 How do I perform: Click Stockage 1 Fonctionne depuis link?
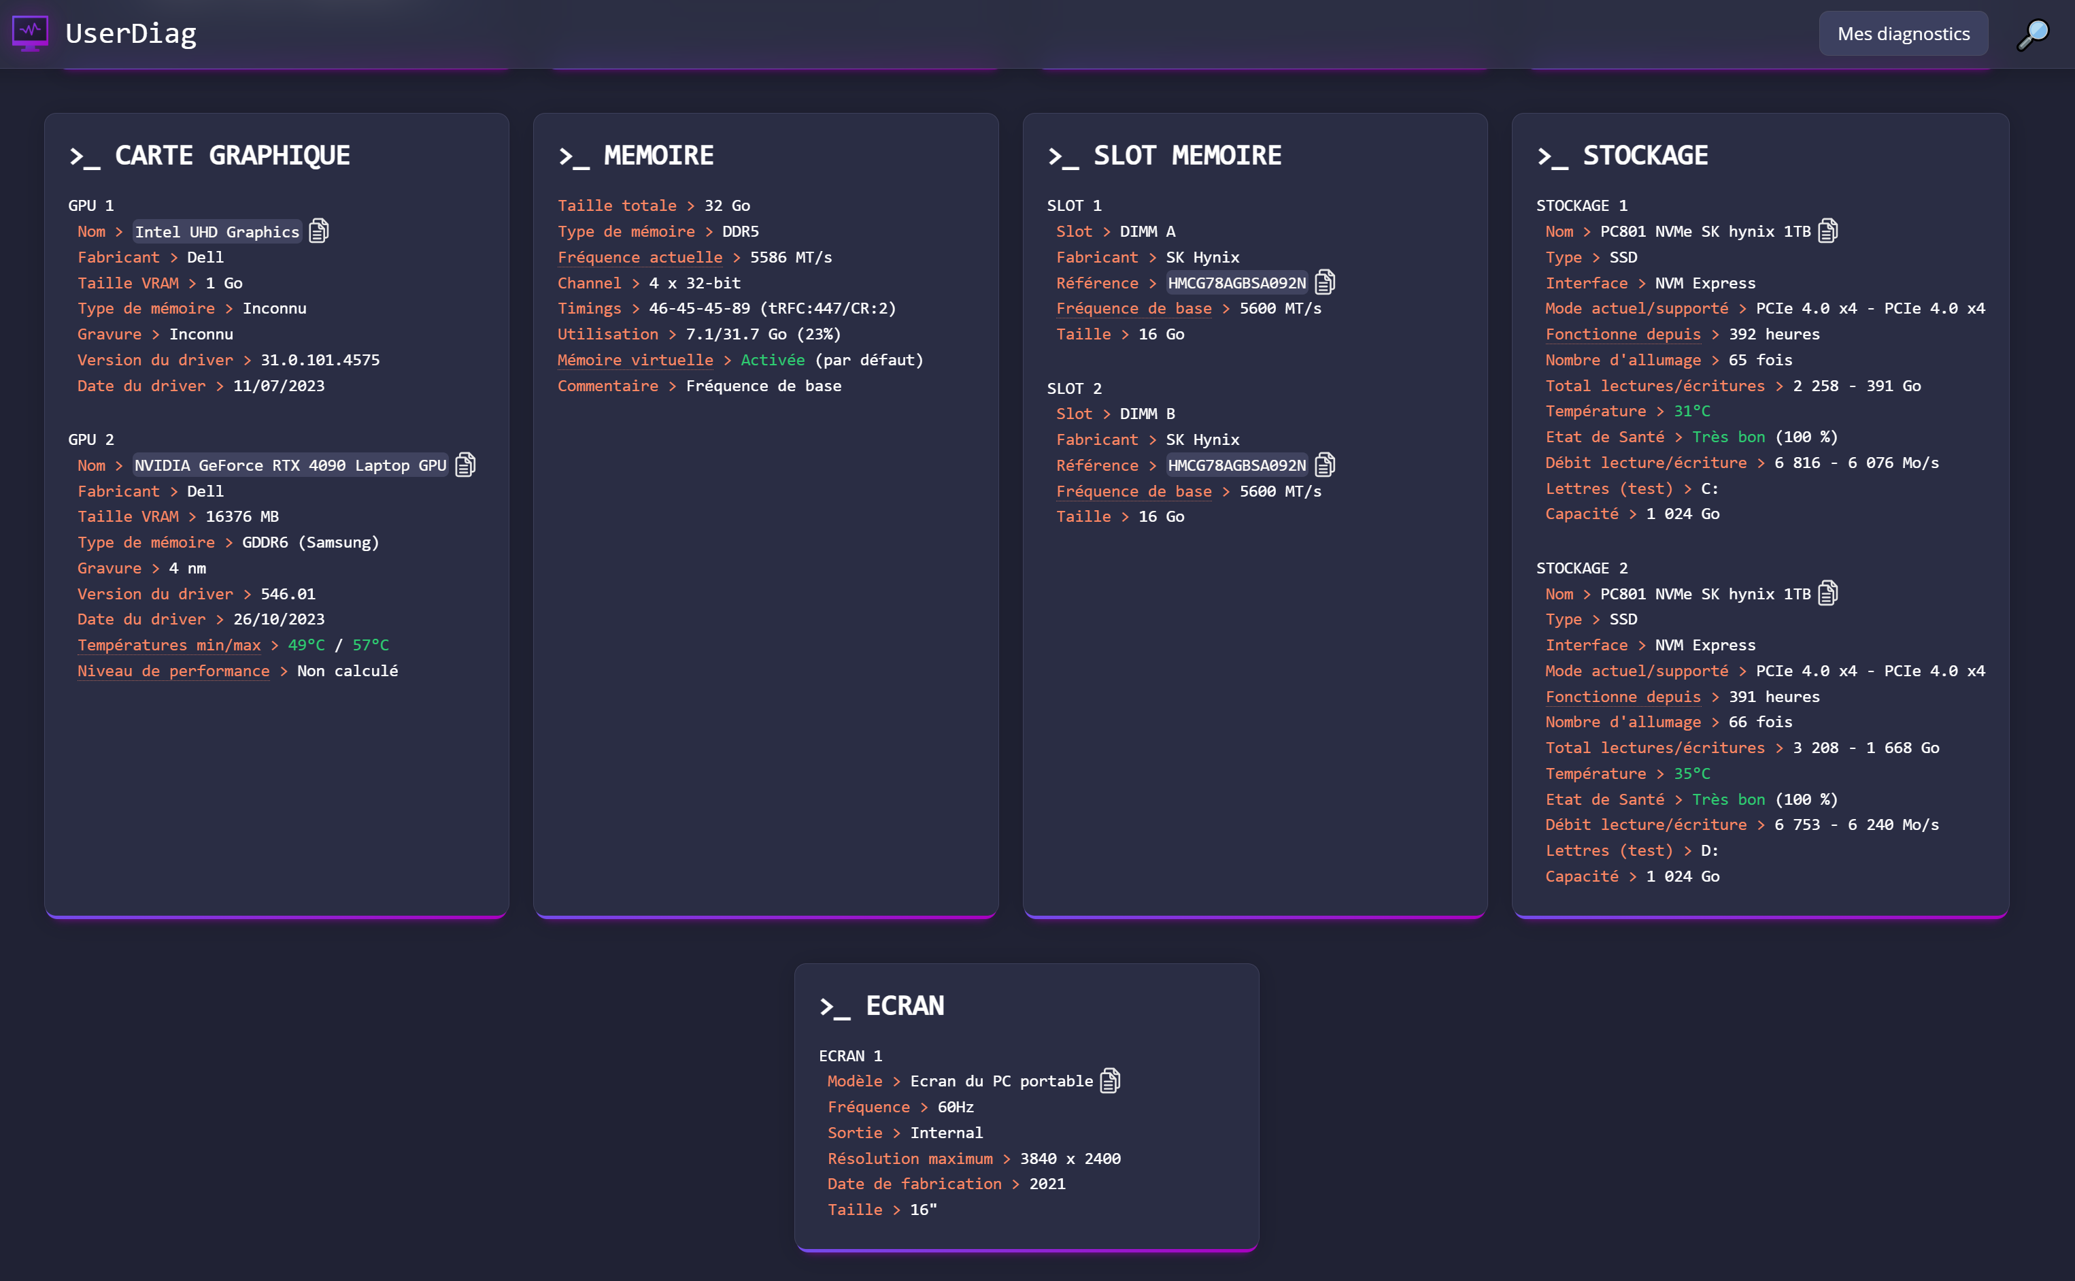[1622, 335]
